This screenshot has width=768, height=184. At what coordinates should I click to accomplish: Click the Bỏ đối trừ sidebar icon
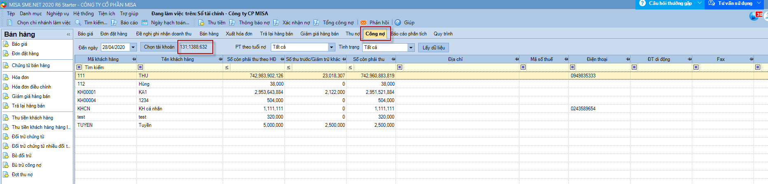(x=6, y=156)
